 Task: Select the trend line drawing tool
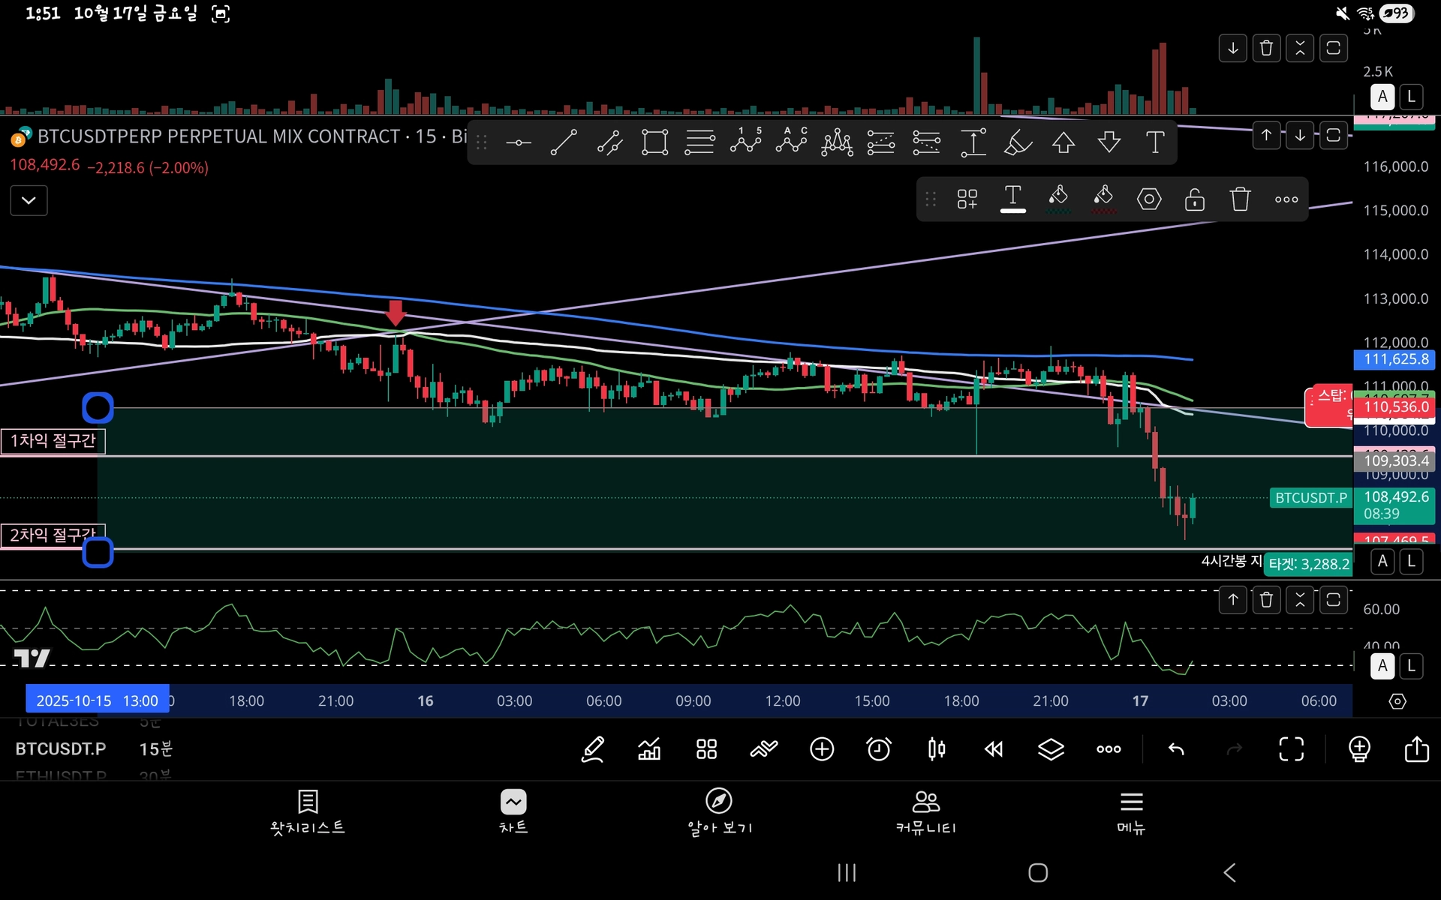(564, 142)
